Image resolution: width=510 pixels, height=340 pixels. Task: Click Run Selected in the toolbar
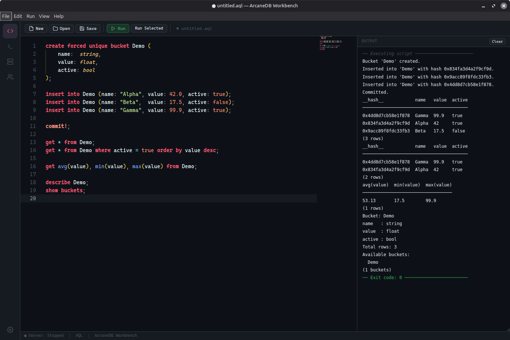[x=149, y=28]
